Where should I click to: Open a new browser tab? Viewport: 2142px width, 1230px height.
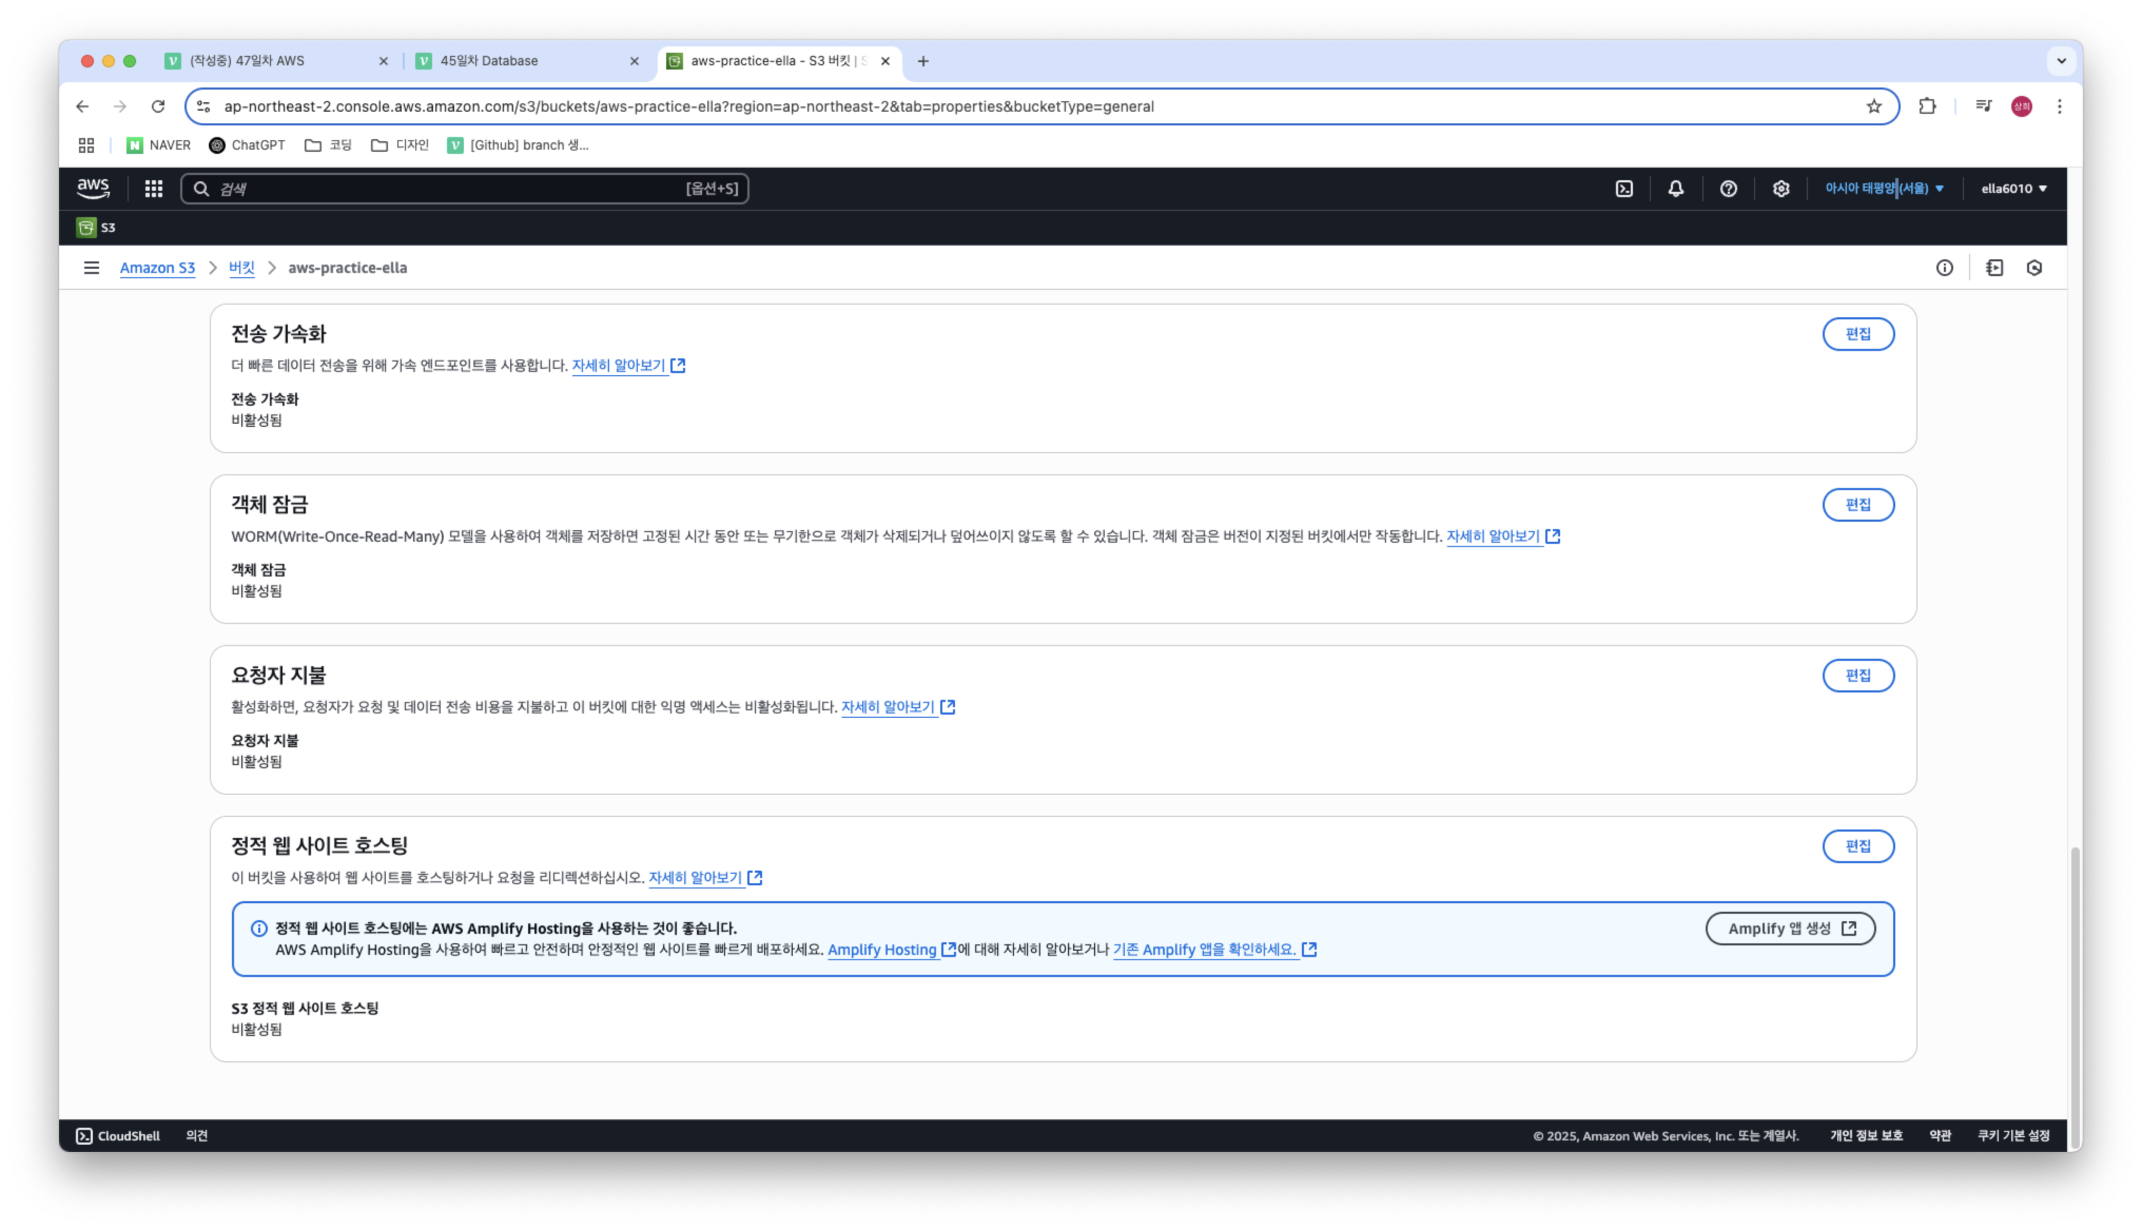(x=923, y=61)
